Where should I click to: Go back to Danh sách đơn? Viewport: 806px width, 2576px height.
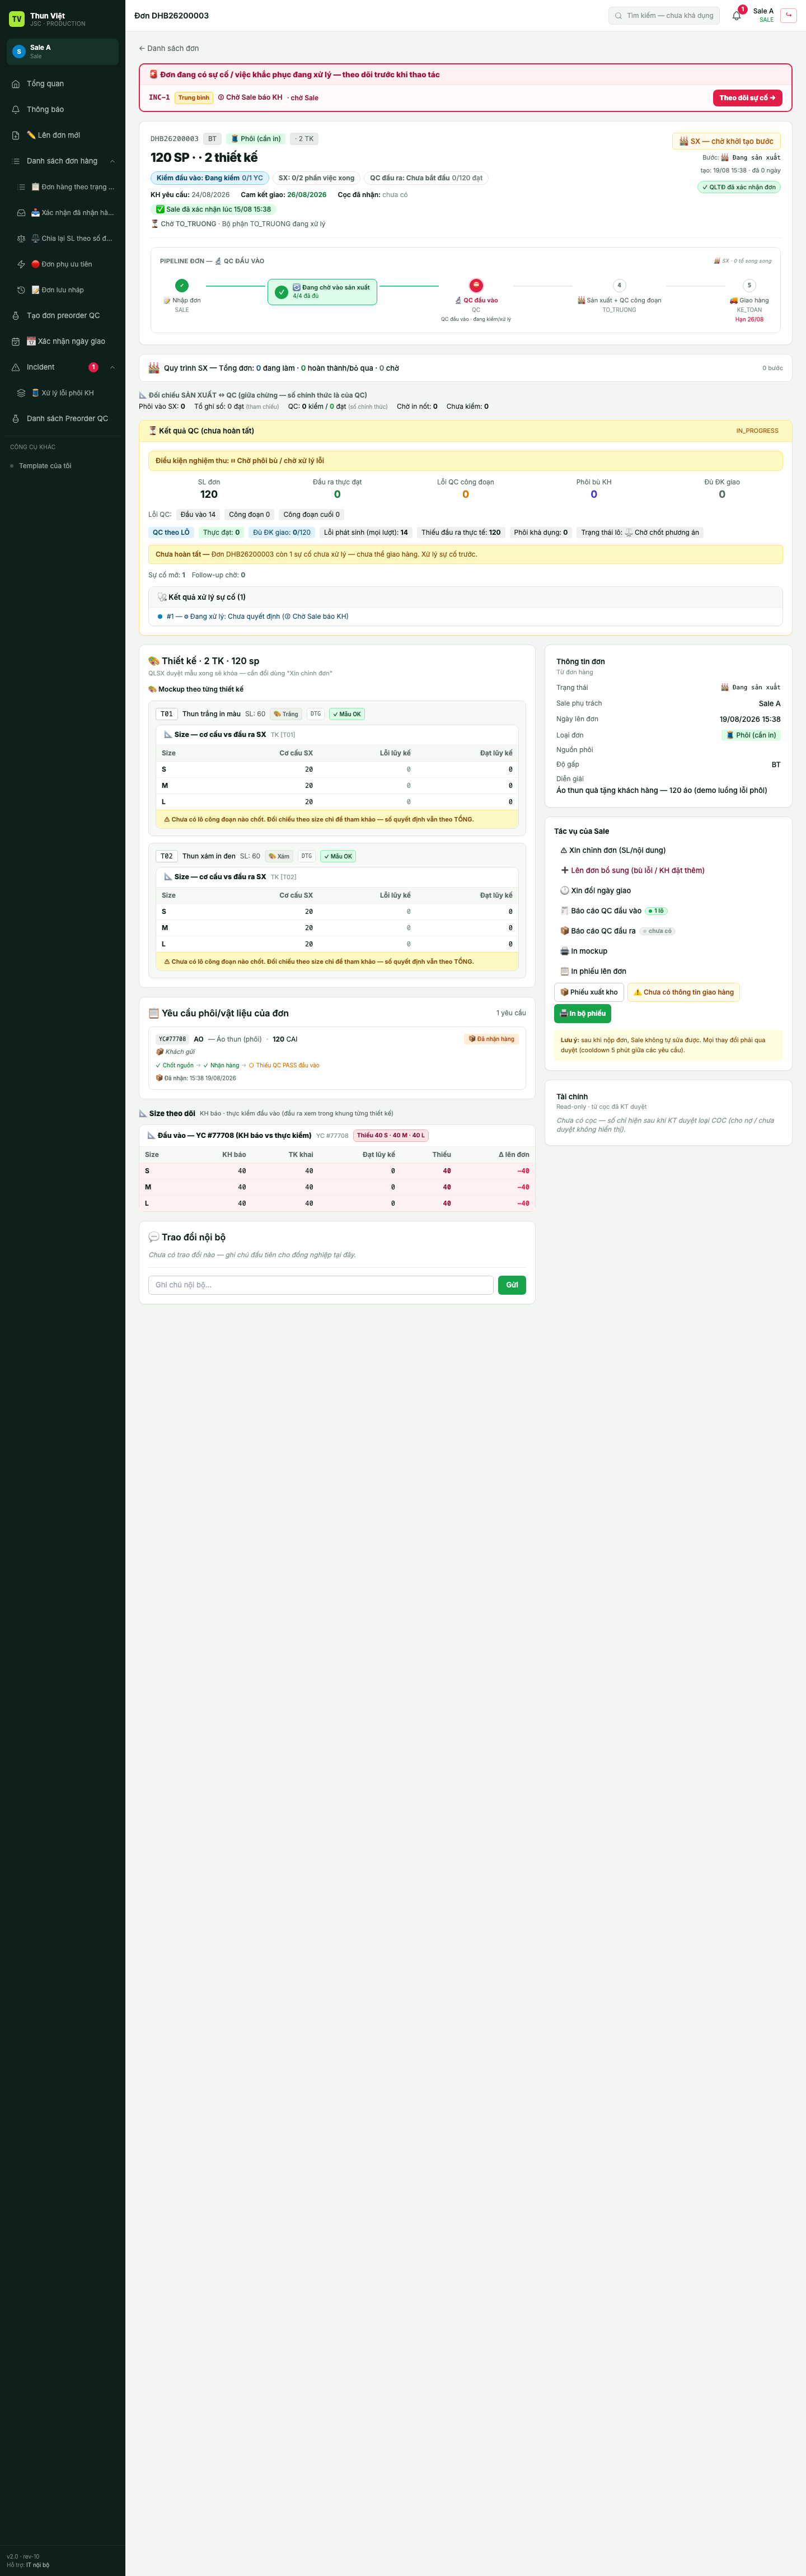[169, 48]
